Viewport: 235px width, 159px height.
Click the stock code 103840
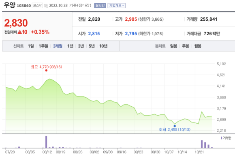tap(24, 6)
